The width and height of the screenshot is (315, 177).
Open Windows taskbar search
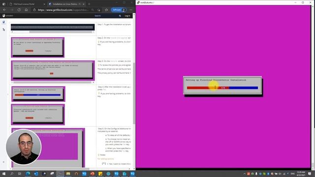(12, 174)
